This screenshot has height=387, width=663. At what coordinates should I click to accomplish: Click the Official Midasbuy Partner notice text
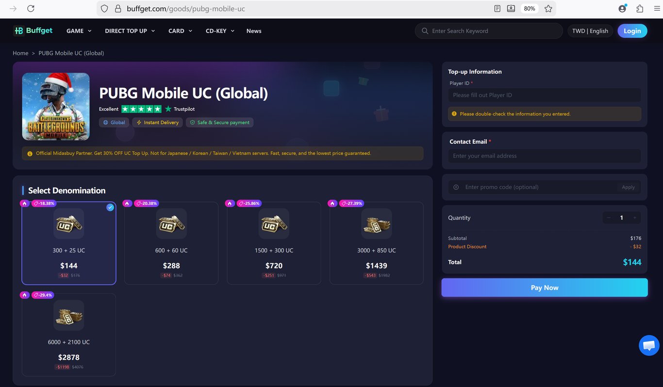(203, 153)
